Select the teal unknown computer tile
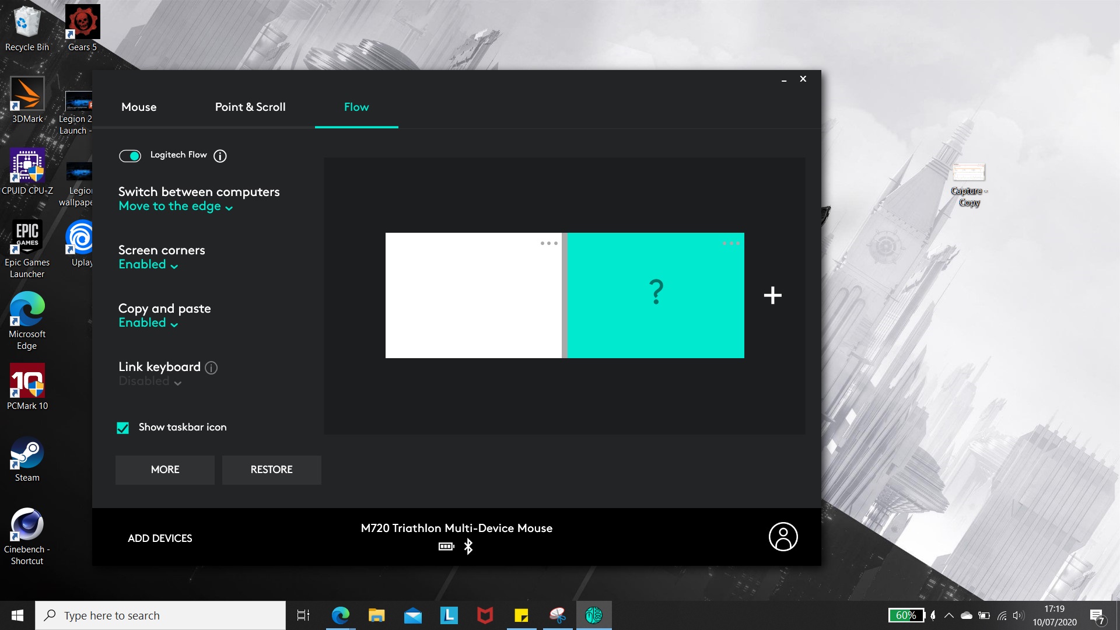The height and width of the screenshot is (630, 1120). [x=656, y=295]
